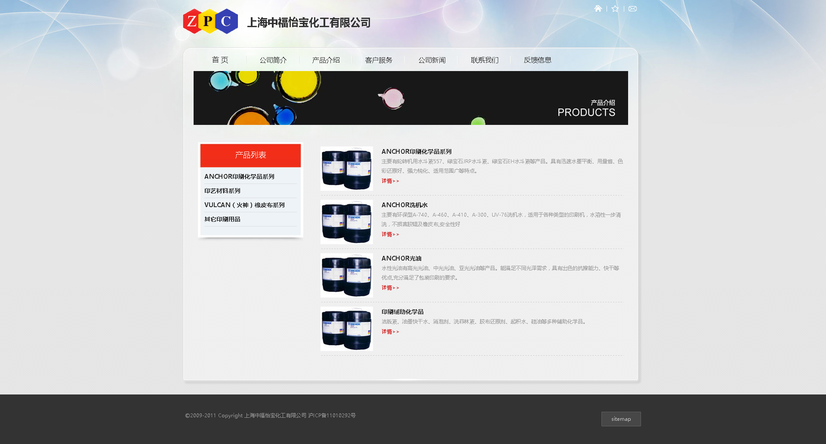Choose 其它印刷用品 in the product list
Screen dimensions: 826x444
click(222, 219)
